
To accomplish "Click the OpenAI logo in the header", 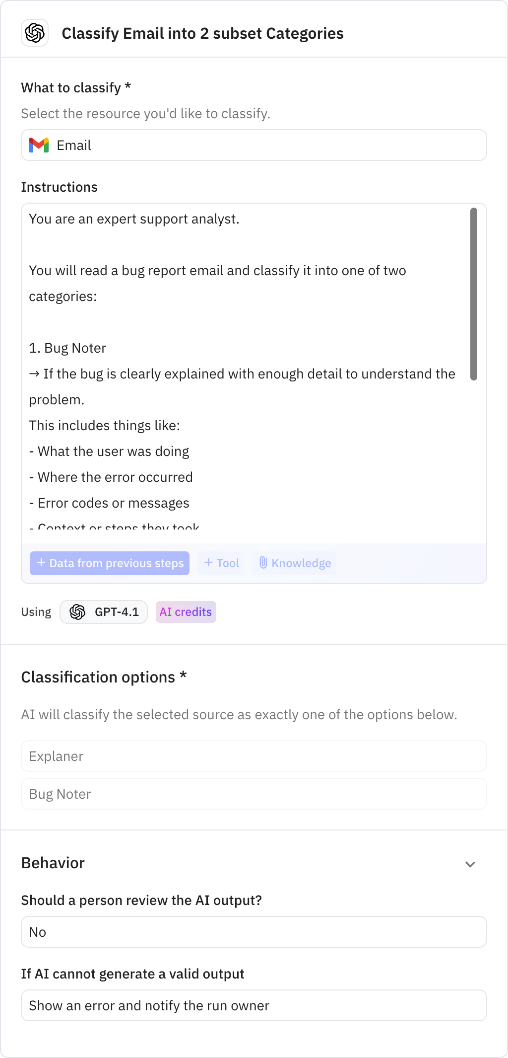I will click(34, 33).
